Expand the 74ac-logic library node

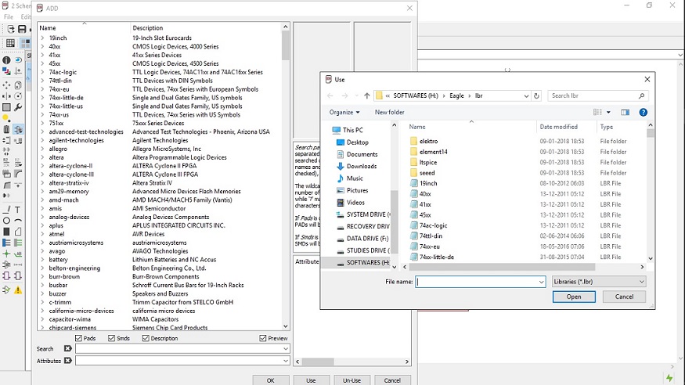point(42,72)
